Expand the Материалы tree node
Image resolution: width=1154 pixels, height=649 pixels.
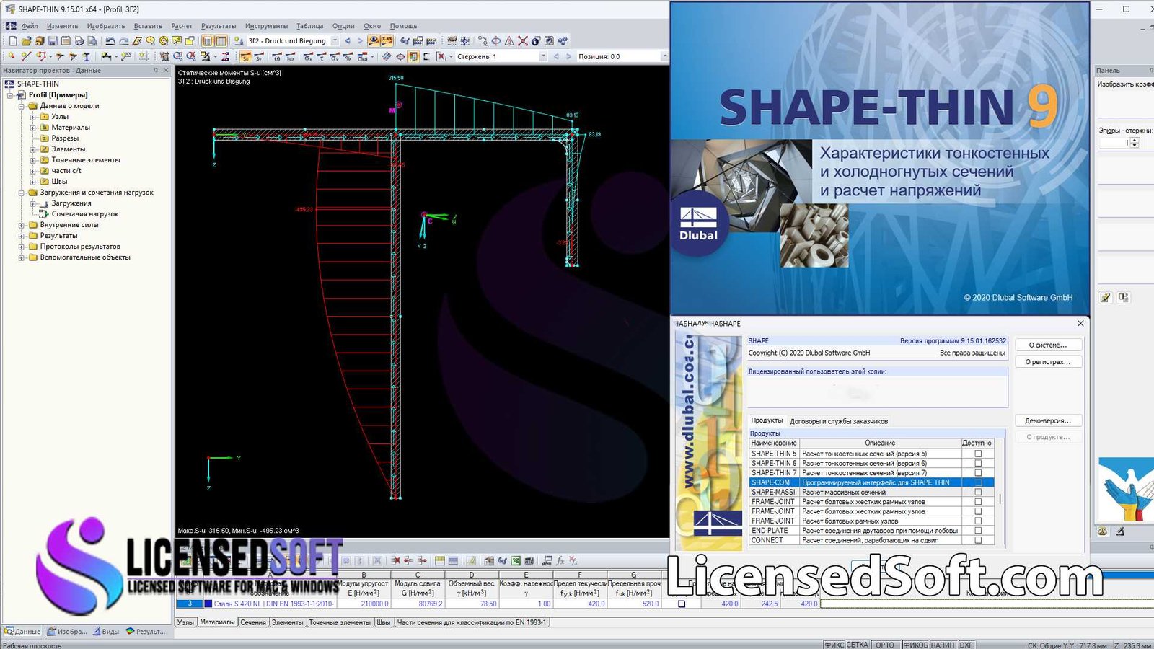click(32, 128)
